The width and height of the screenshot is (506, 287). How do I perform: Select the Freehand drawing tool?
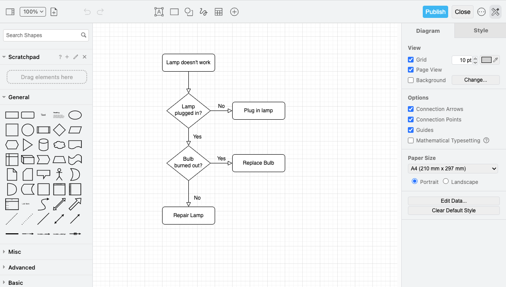click(203, 12)
